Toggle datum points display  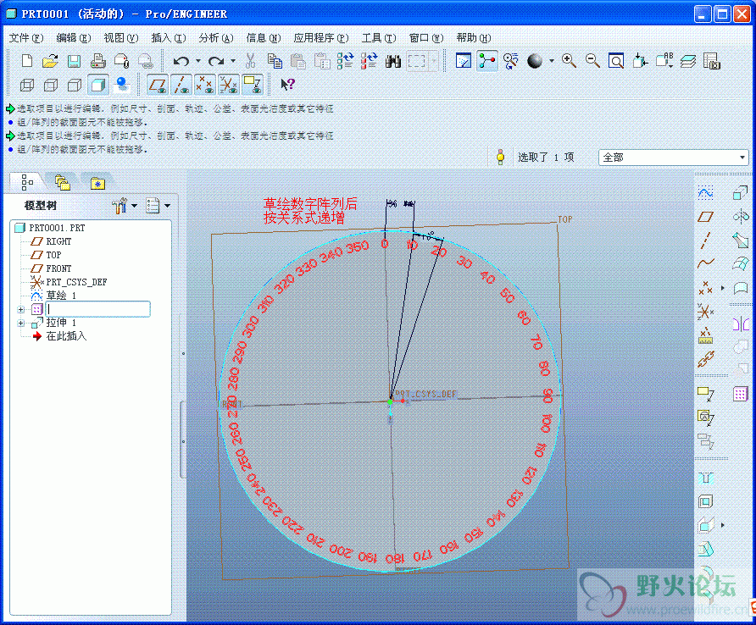(205, 85)
